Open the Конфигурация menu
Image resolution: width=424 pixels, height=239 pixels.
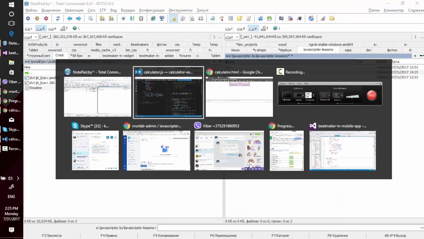coord(151,10)
